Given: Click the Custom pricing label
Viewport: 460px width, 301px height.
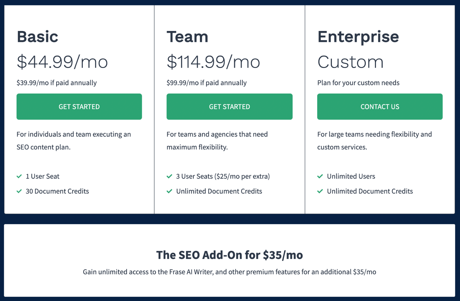Looking at the screenshot, I should (x=350, y=62).
